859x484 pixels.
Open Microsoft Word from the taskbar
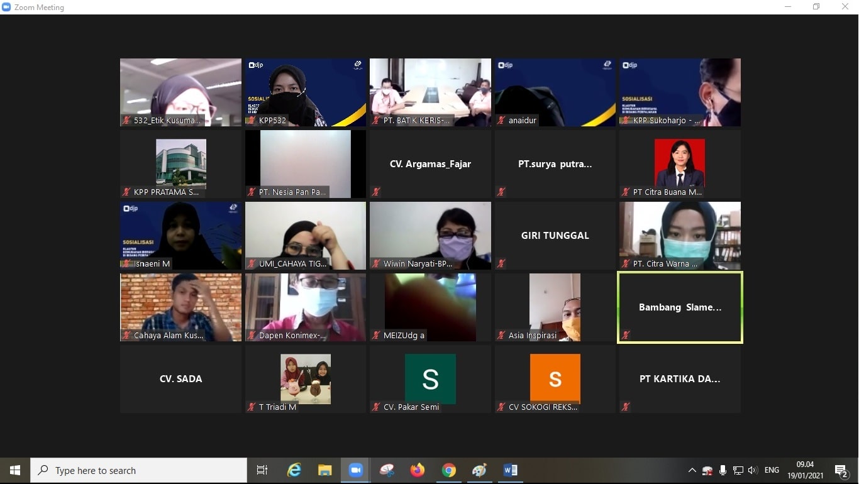[510, 470]
